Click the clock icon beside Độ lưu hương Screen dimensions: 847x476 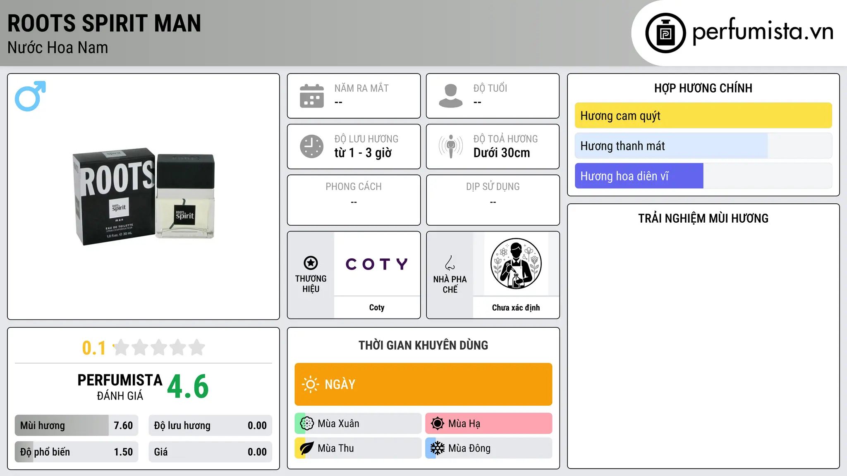click(312, 146)
